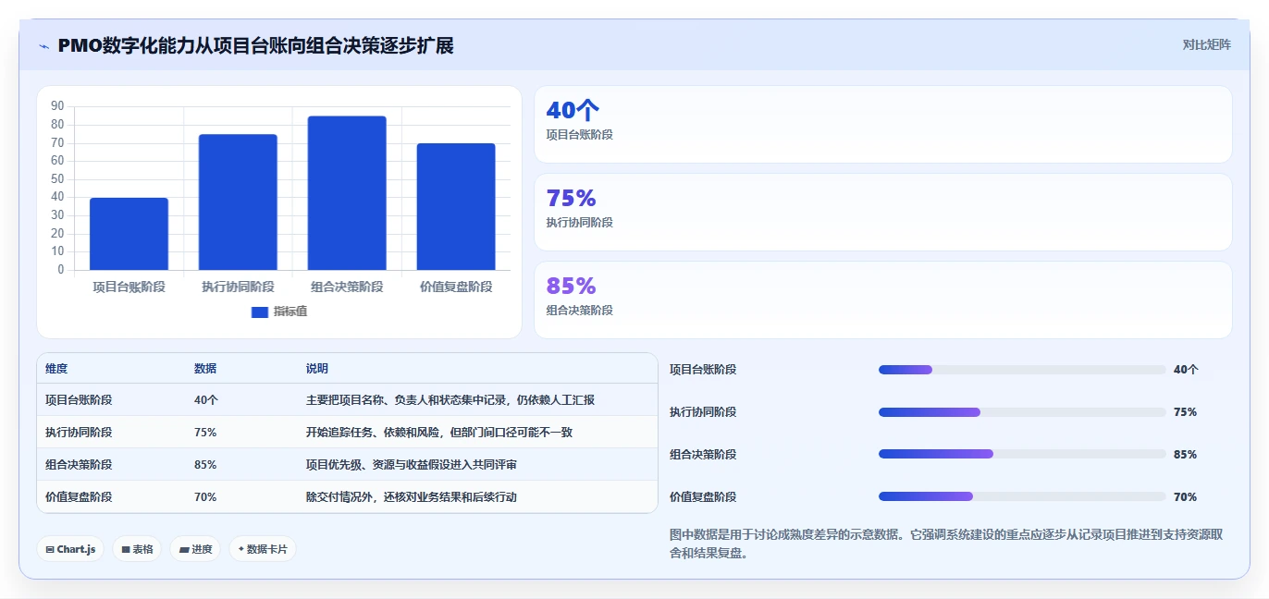
Task: Click the description starting 项目优先级
Action: tap(412, 465)
